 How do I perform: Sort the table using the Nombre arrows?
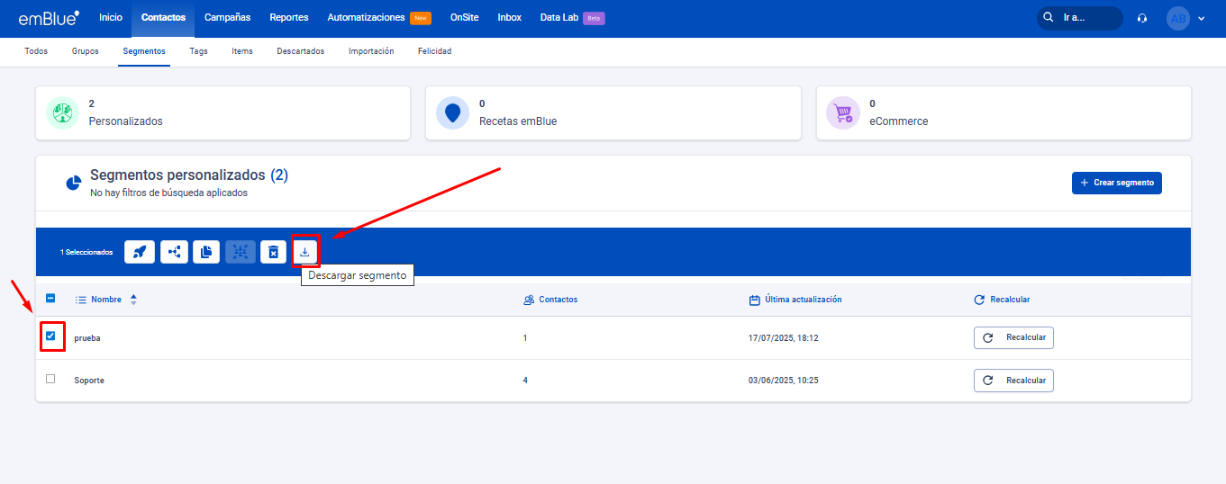[x=133, y=300]
